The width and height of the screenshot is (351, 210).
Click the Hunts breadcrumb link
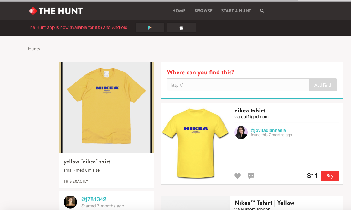coord(34,49)
